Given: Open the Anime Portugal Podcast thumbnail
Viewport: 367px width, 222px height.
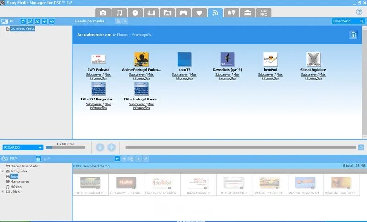Looking at the screenshot, I should click(x=141, y=59).
